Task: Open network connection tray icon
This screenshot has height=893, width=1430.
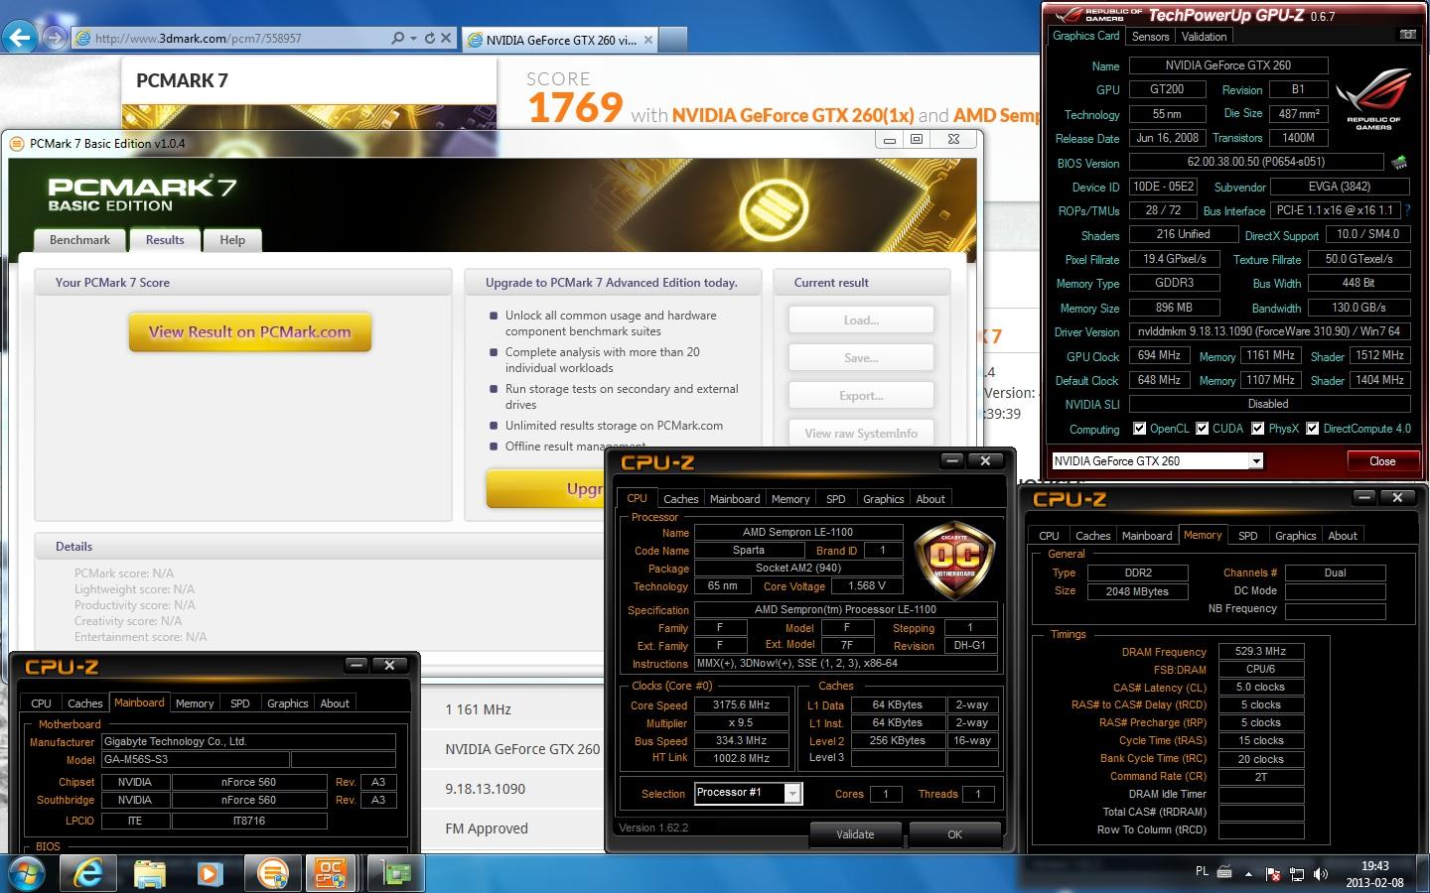Action: pyautogui.click(x=1297, y=874)
